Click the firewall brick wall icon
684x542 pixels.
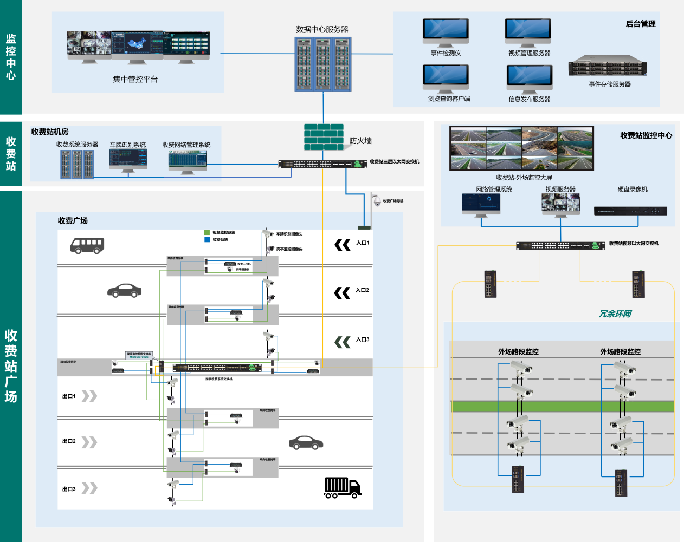pos(324,137)
